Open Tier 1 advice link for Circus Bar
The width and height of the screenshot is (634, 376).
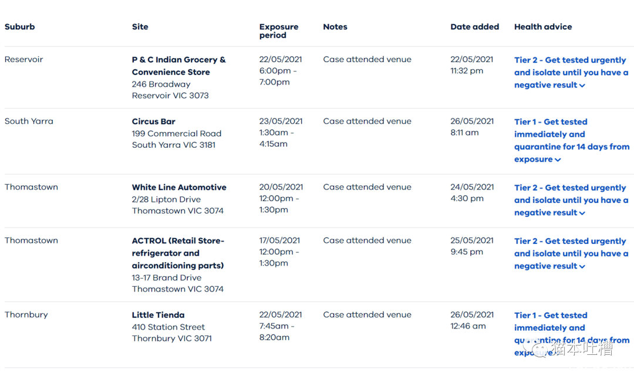572,140
